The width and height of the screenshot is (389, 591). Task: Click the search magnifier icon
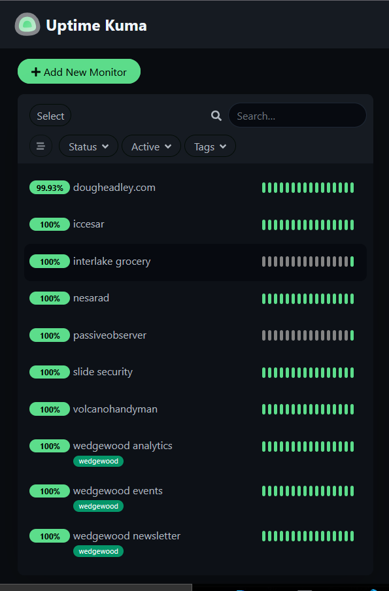[x=216, y=116]
